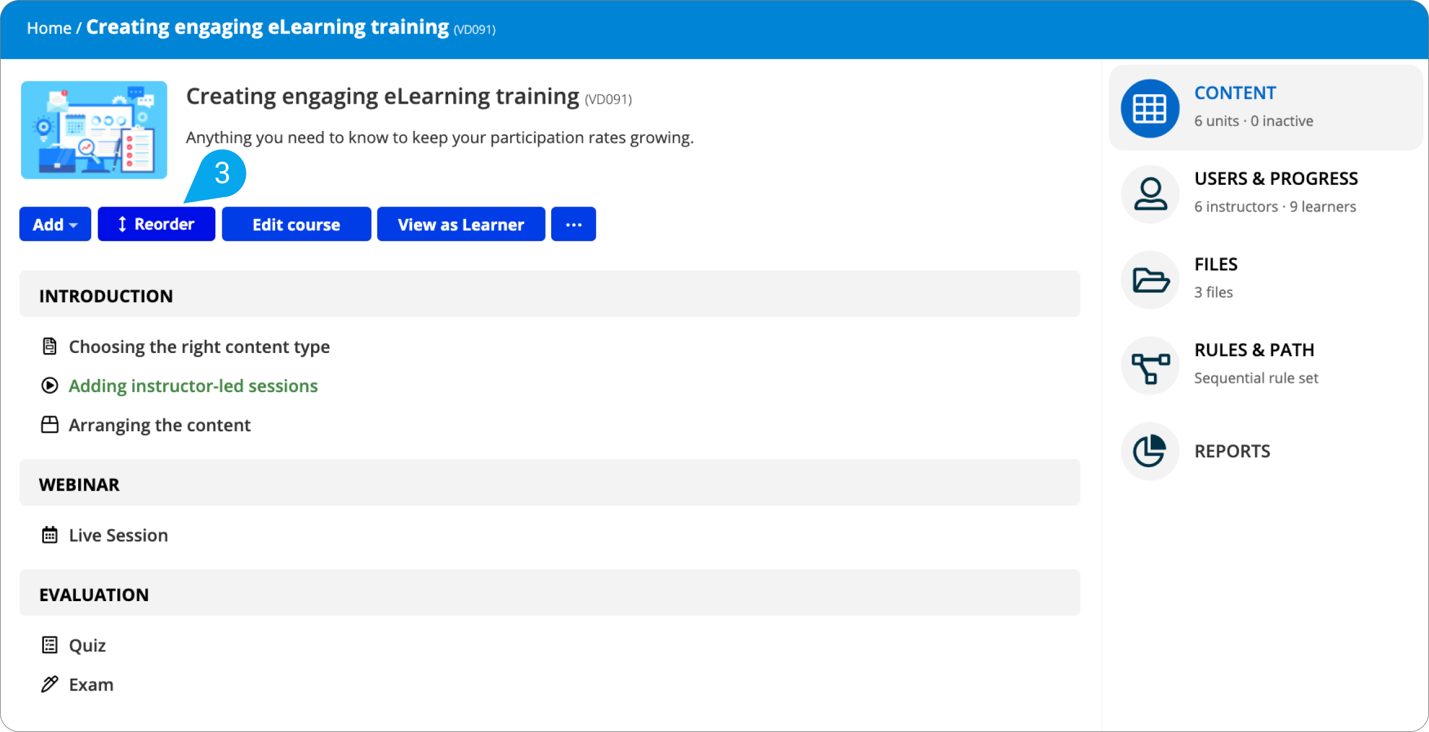The image size is (1429, 732).
Task: Click the main course heading title
Action: point(382,97)
